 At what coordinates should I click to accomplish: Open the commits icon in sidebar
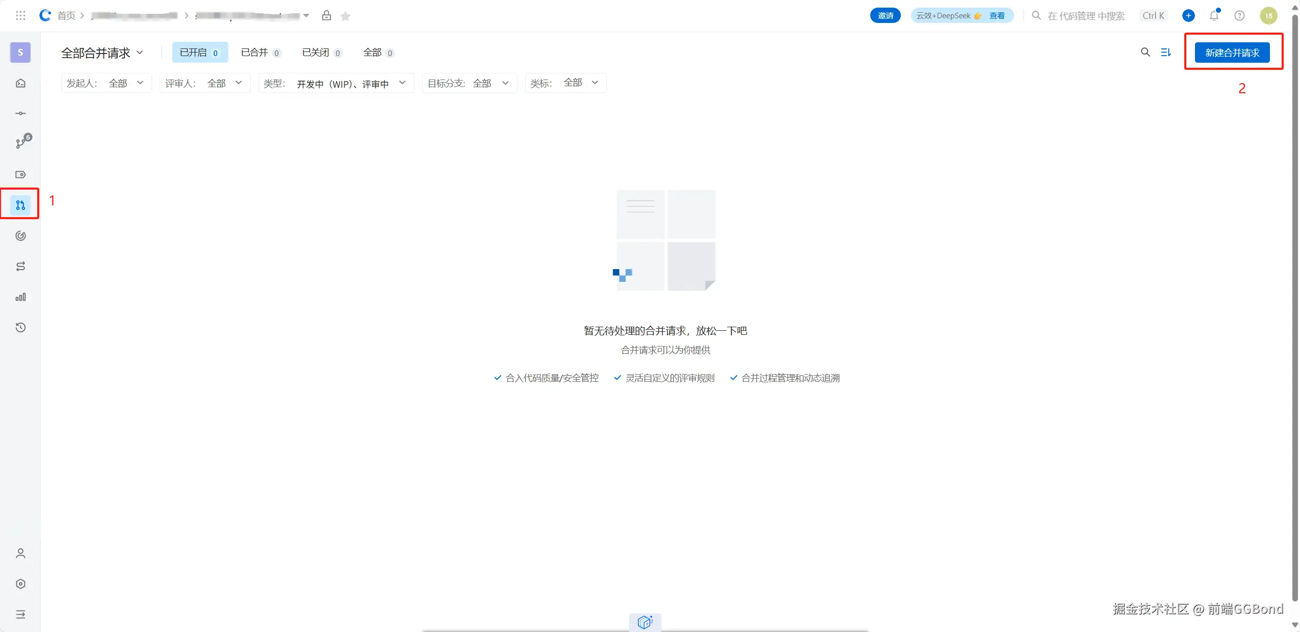(x=20, y=113)
